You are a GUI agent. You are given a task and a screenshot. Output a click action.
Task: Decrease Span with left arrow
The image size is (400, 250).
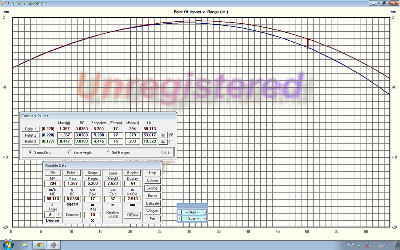[179, 219]
